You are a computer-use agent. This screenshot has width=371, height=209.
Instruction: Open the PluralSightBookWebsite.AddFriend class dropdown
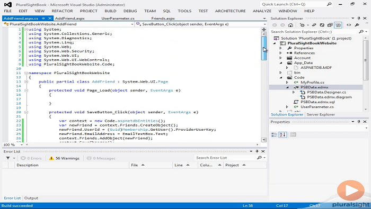(132, 24)
